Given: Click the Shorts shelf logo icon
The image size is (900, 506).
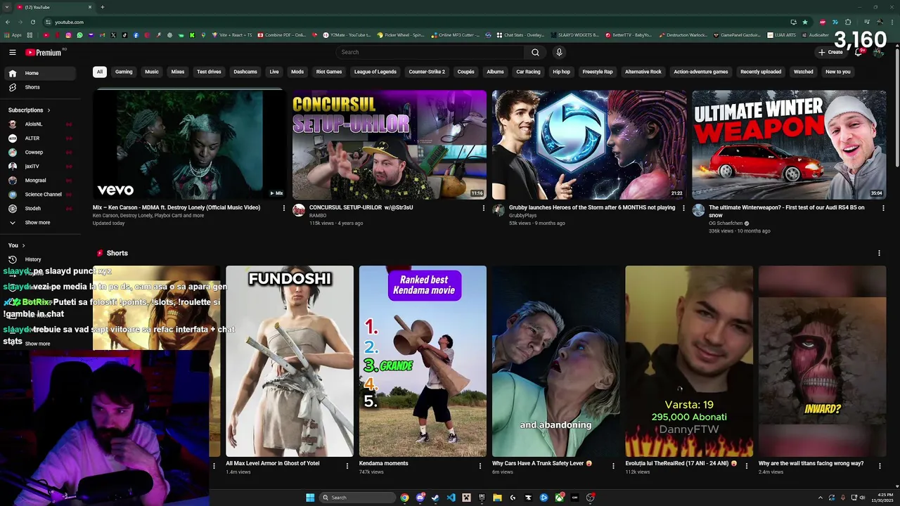Looking at the screenshot, I should [100, 253].
